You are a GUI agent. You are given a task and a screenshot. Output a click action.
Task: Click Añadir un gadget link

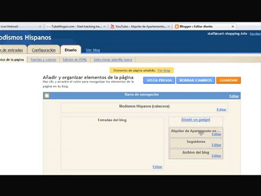[195, 120]
